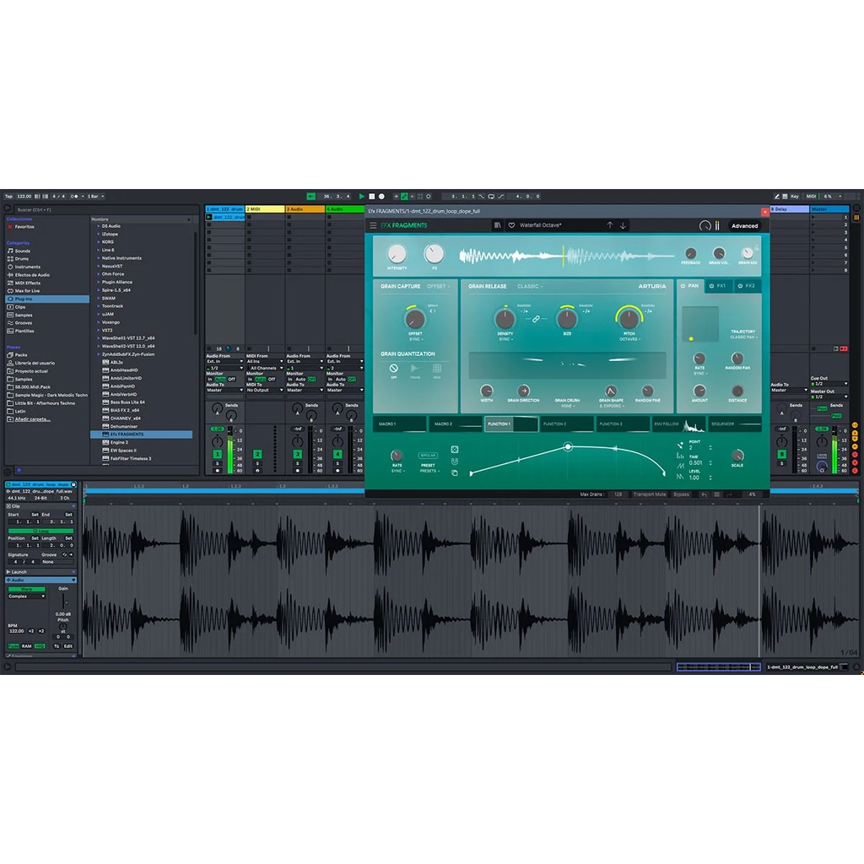The height and width of the screenshot is (864, 864).
Task: Open the 1 Bar quantization dropdown
Action: tap(95, 196)
